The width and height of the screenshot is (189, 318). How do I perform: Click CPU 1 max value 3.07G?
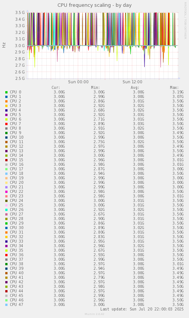click(x=178, y=97)
